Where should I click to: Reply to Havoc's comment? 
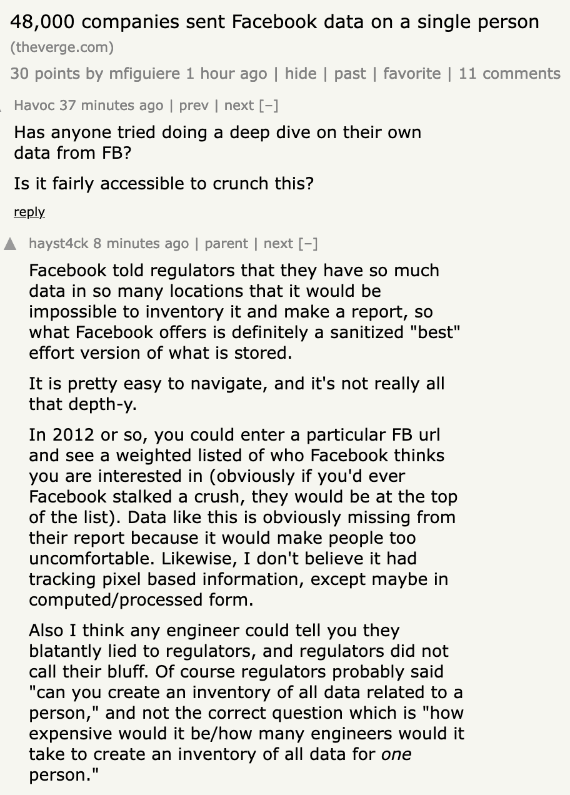click(x=29, y=212)
